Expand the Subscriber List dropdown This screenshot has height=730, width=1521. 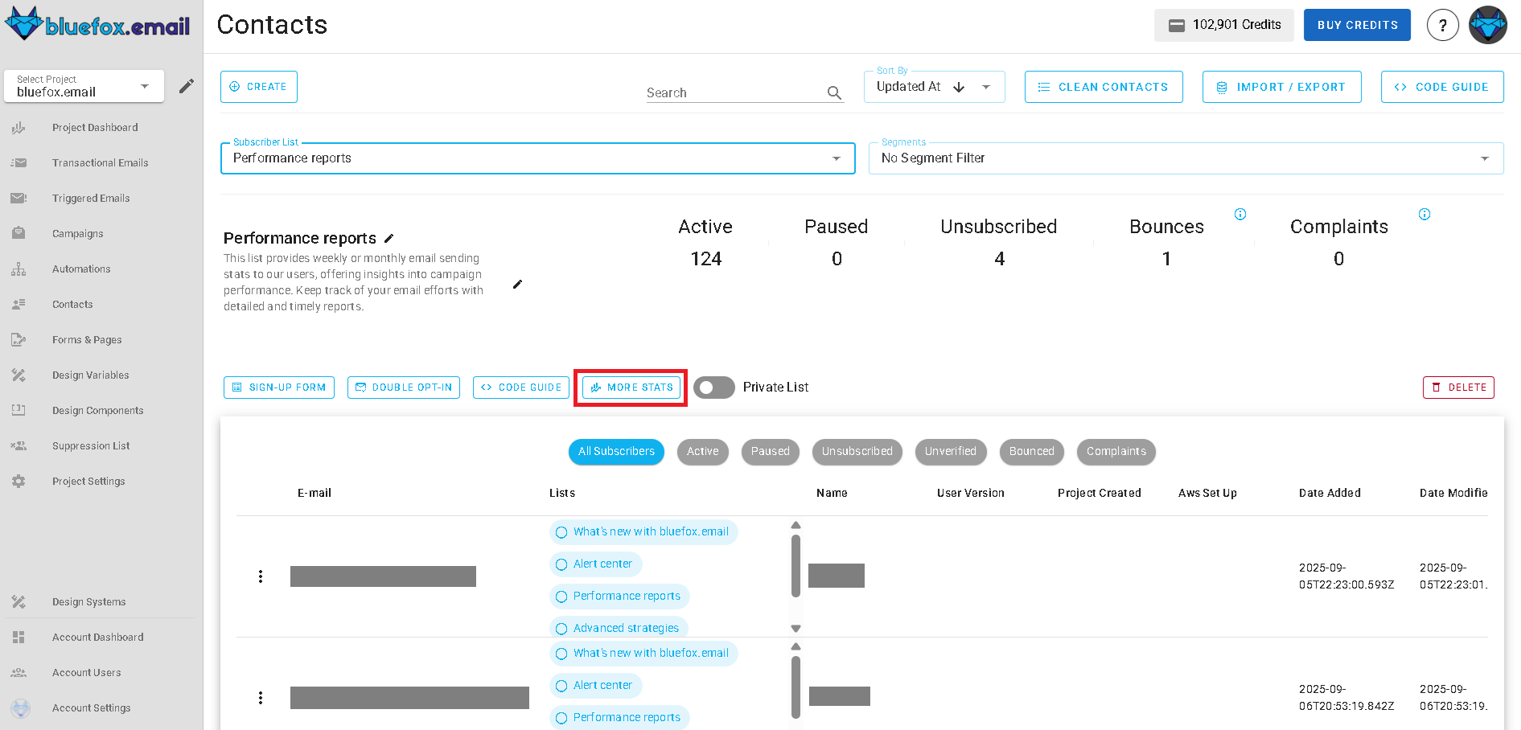click(x=536, y=158)
